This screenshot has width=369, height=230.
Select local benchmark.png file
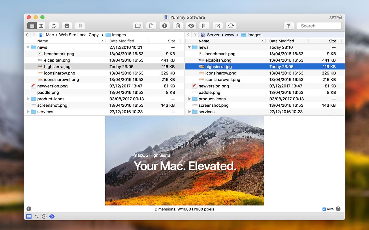coord(104,54)
